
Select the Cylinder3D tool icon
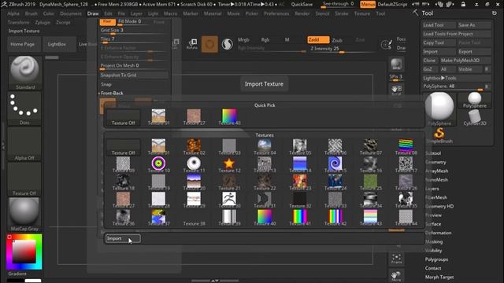(475, 118)
